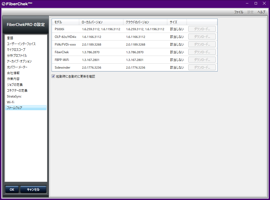Image resolution: width=270 pixels, height=200 pixels.
Task: Click cloud version 1.3.167.2801 cell
Action: pyautogui.click(x=135, y=60)
